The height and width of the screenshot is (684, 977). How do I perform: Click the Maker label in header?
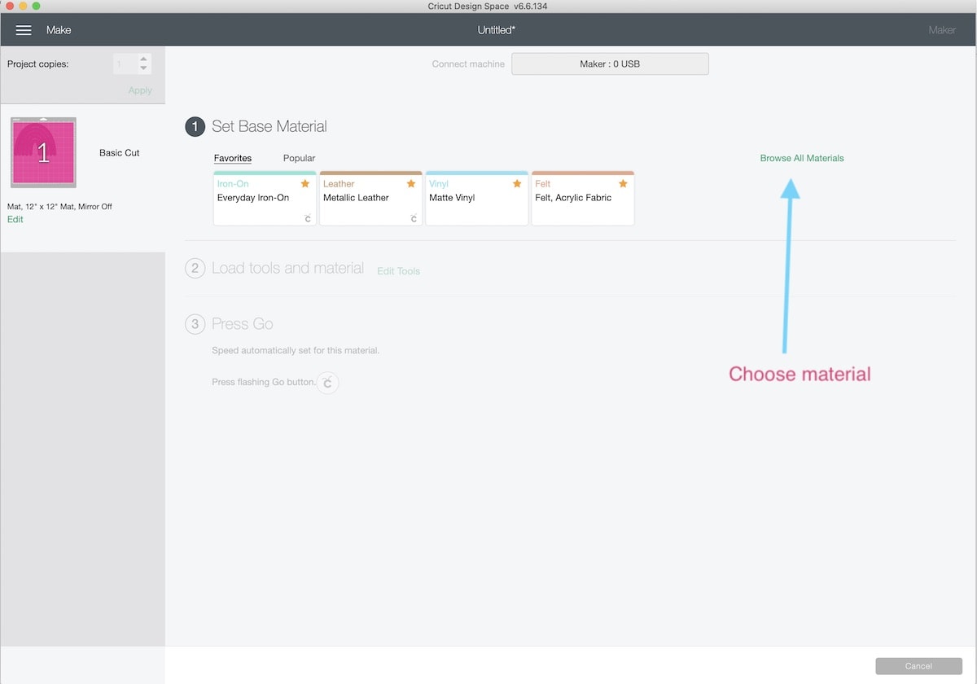point(942,30)
